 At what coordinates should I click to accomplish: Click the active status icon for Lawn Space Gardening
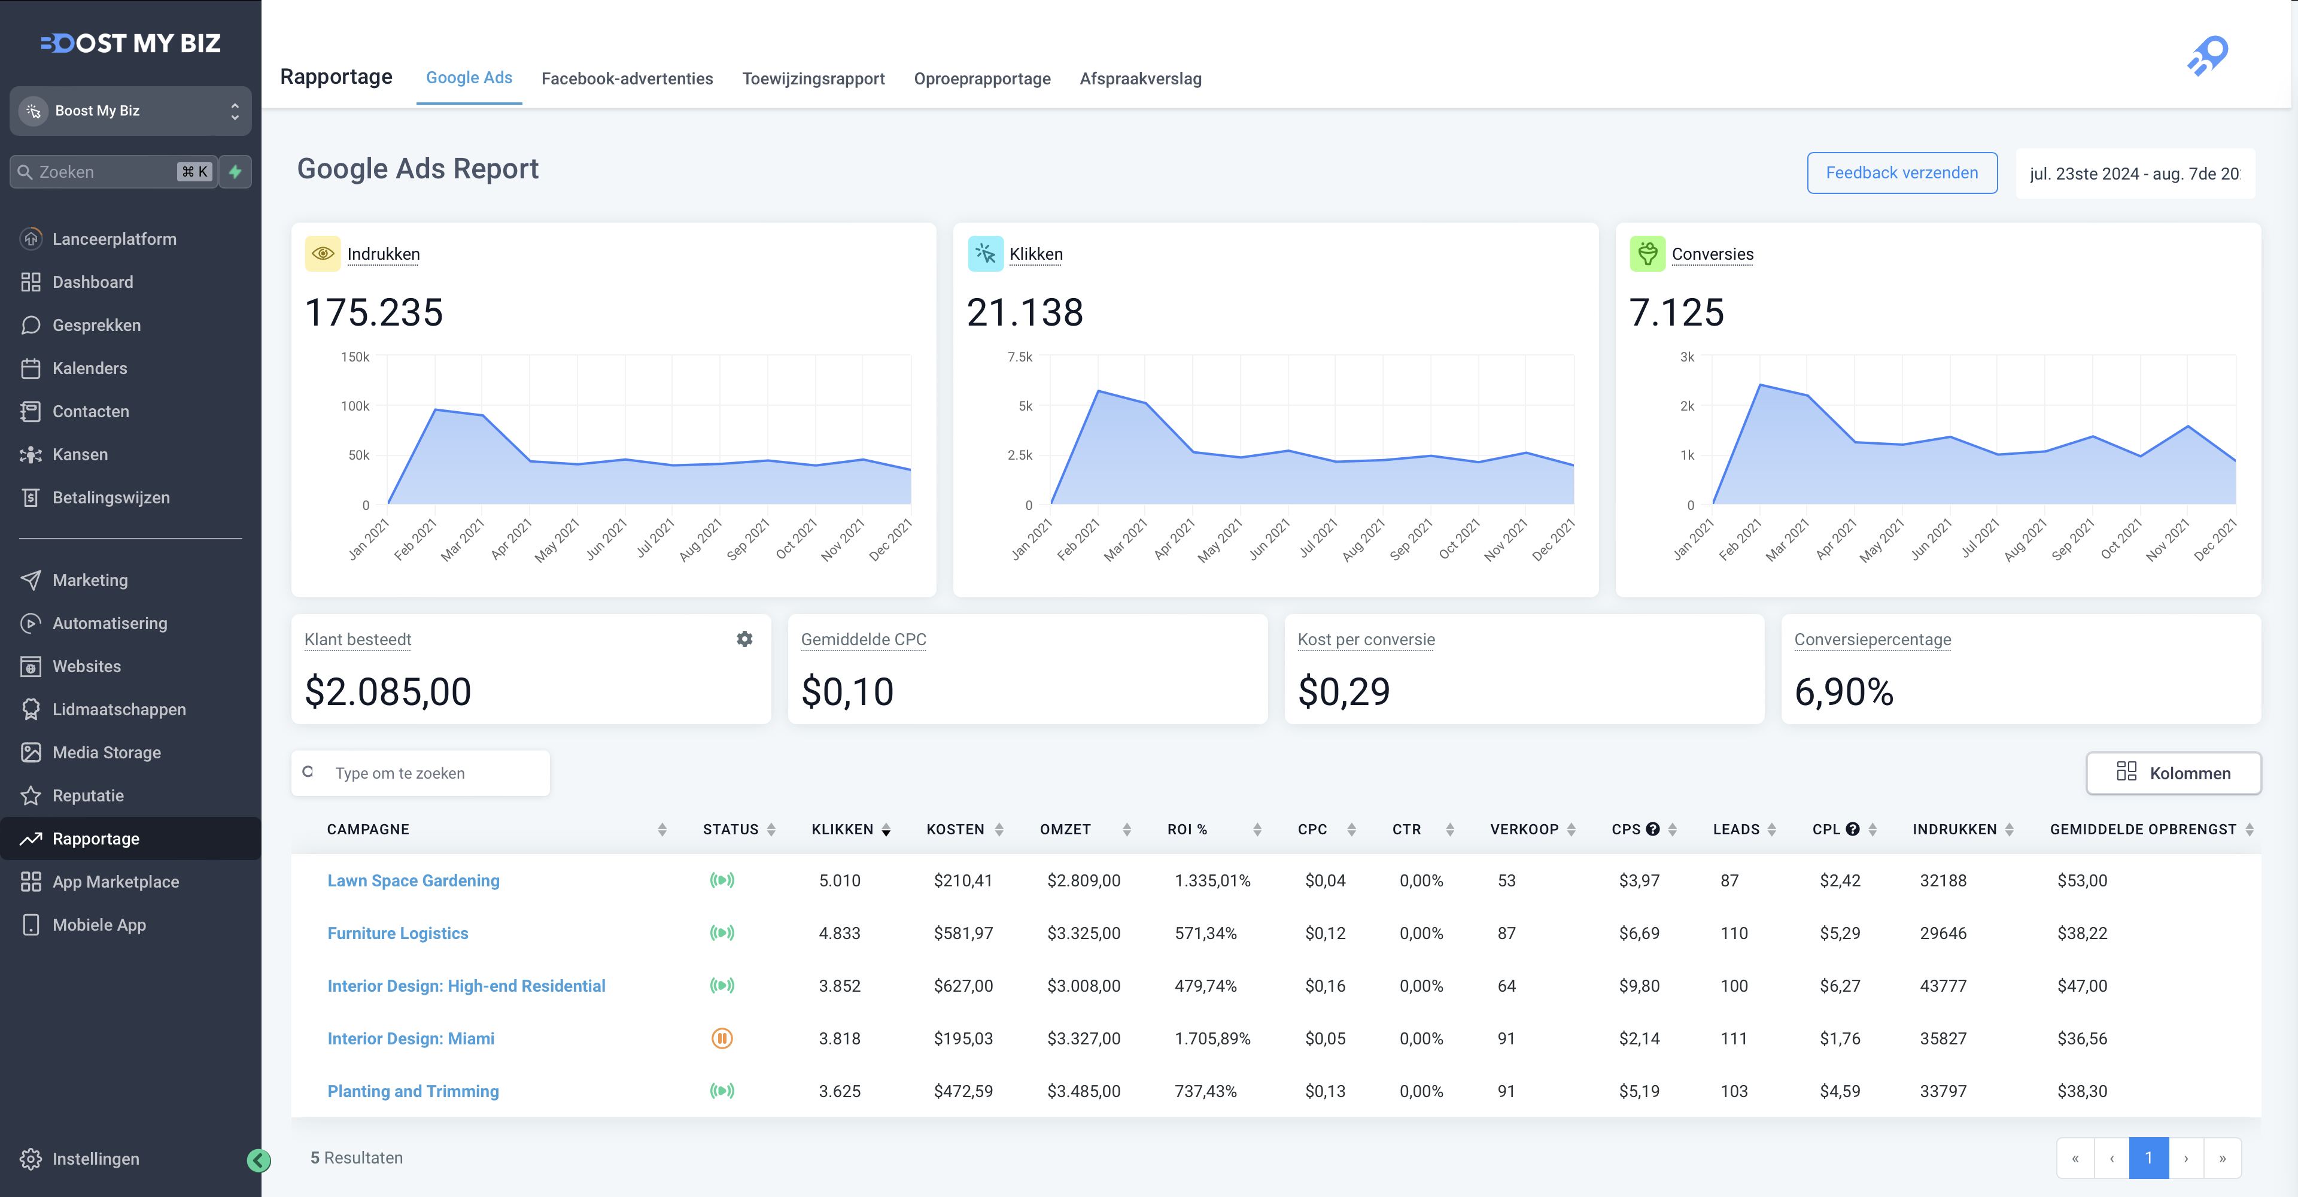pos(722,880)
